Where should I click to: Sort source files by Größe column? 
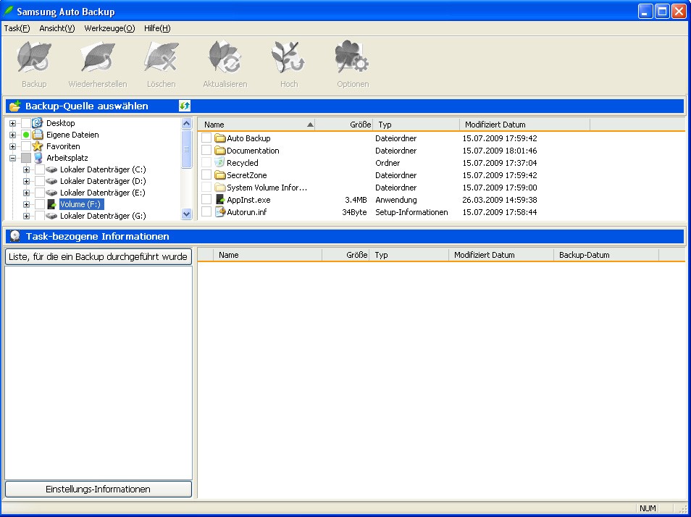(x=344, y=125)
